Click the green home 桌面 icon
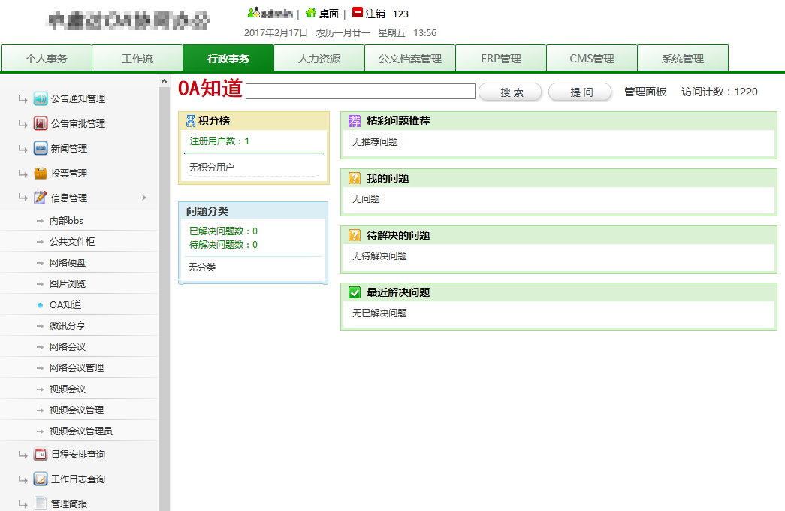The width and height of the screenshot is (785, 511). point(311,13)
